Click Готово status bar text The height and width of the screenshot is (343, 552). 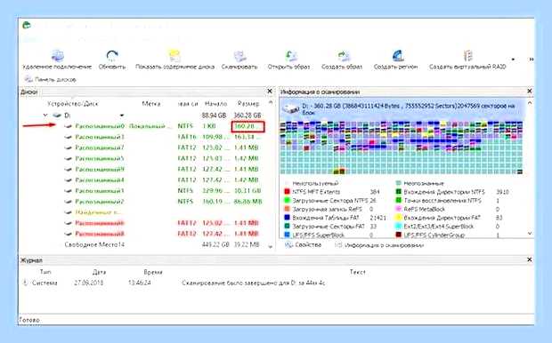[29, 320]
